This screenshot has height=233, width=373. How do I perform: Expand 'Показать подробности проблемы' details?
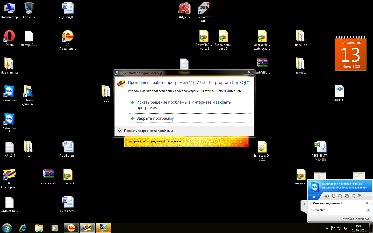[x=119, y=131]
